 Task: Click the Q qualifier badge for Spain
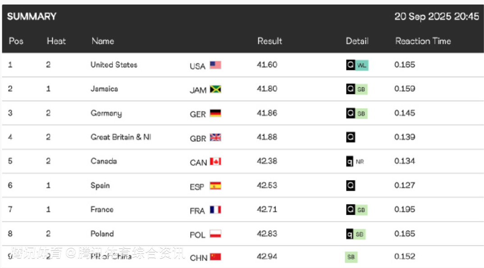coord(351,185)
